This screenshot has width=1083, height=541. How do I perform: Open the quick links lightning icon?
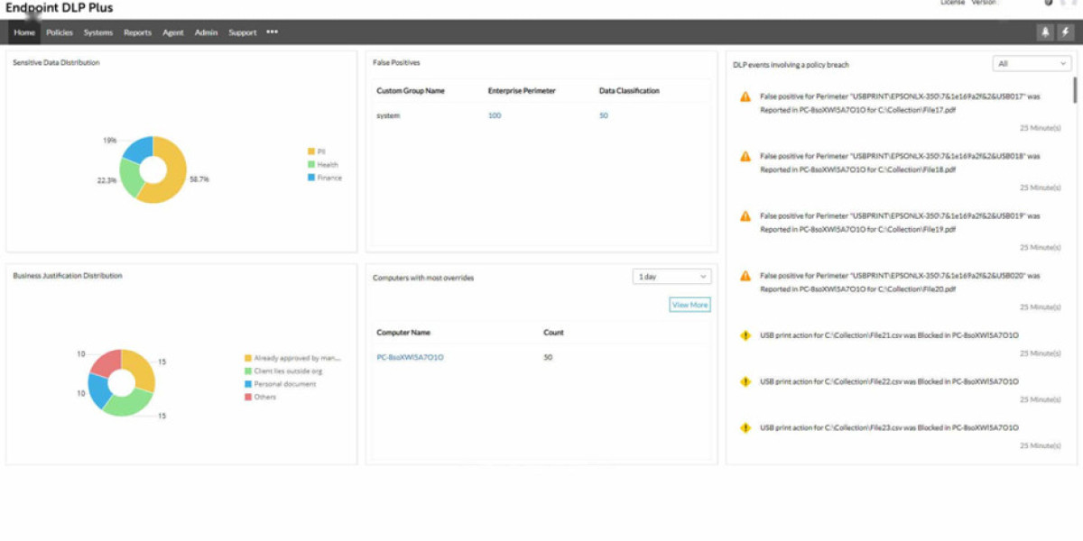pos(1065,32)
